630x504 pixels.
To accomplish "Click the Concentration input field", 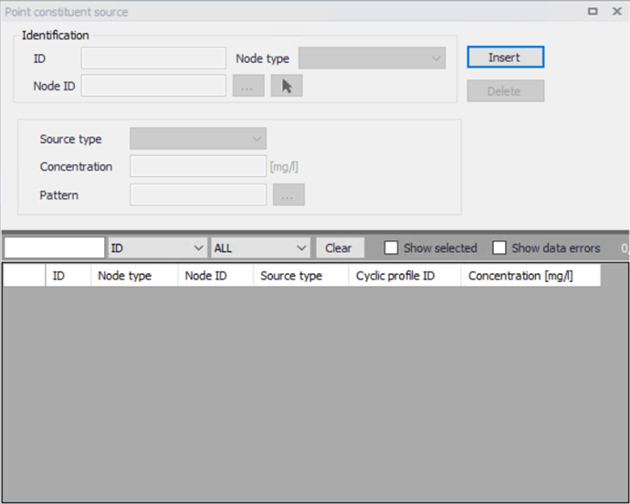I will tap(198, 166).
